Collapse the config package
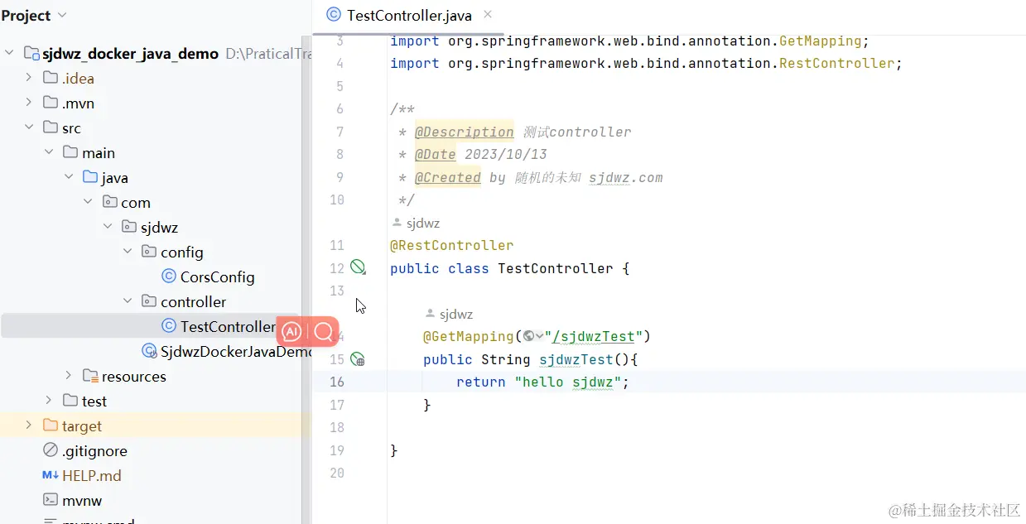This screenshot has width=1026, height=524. click(128, 252)
